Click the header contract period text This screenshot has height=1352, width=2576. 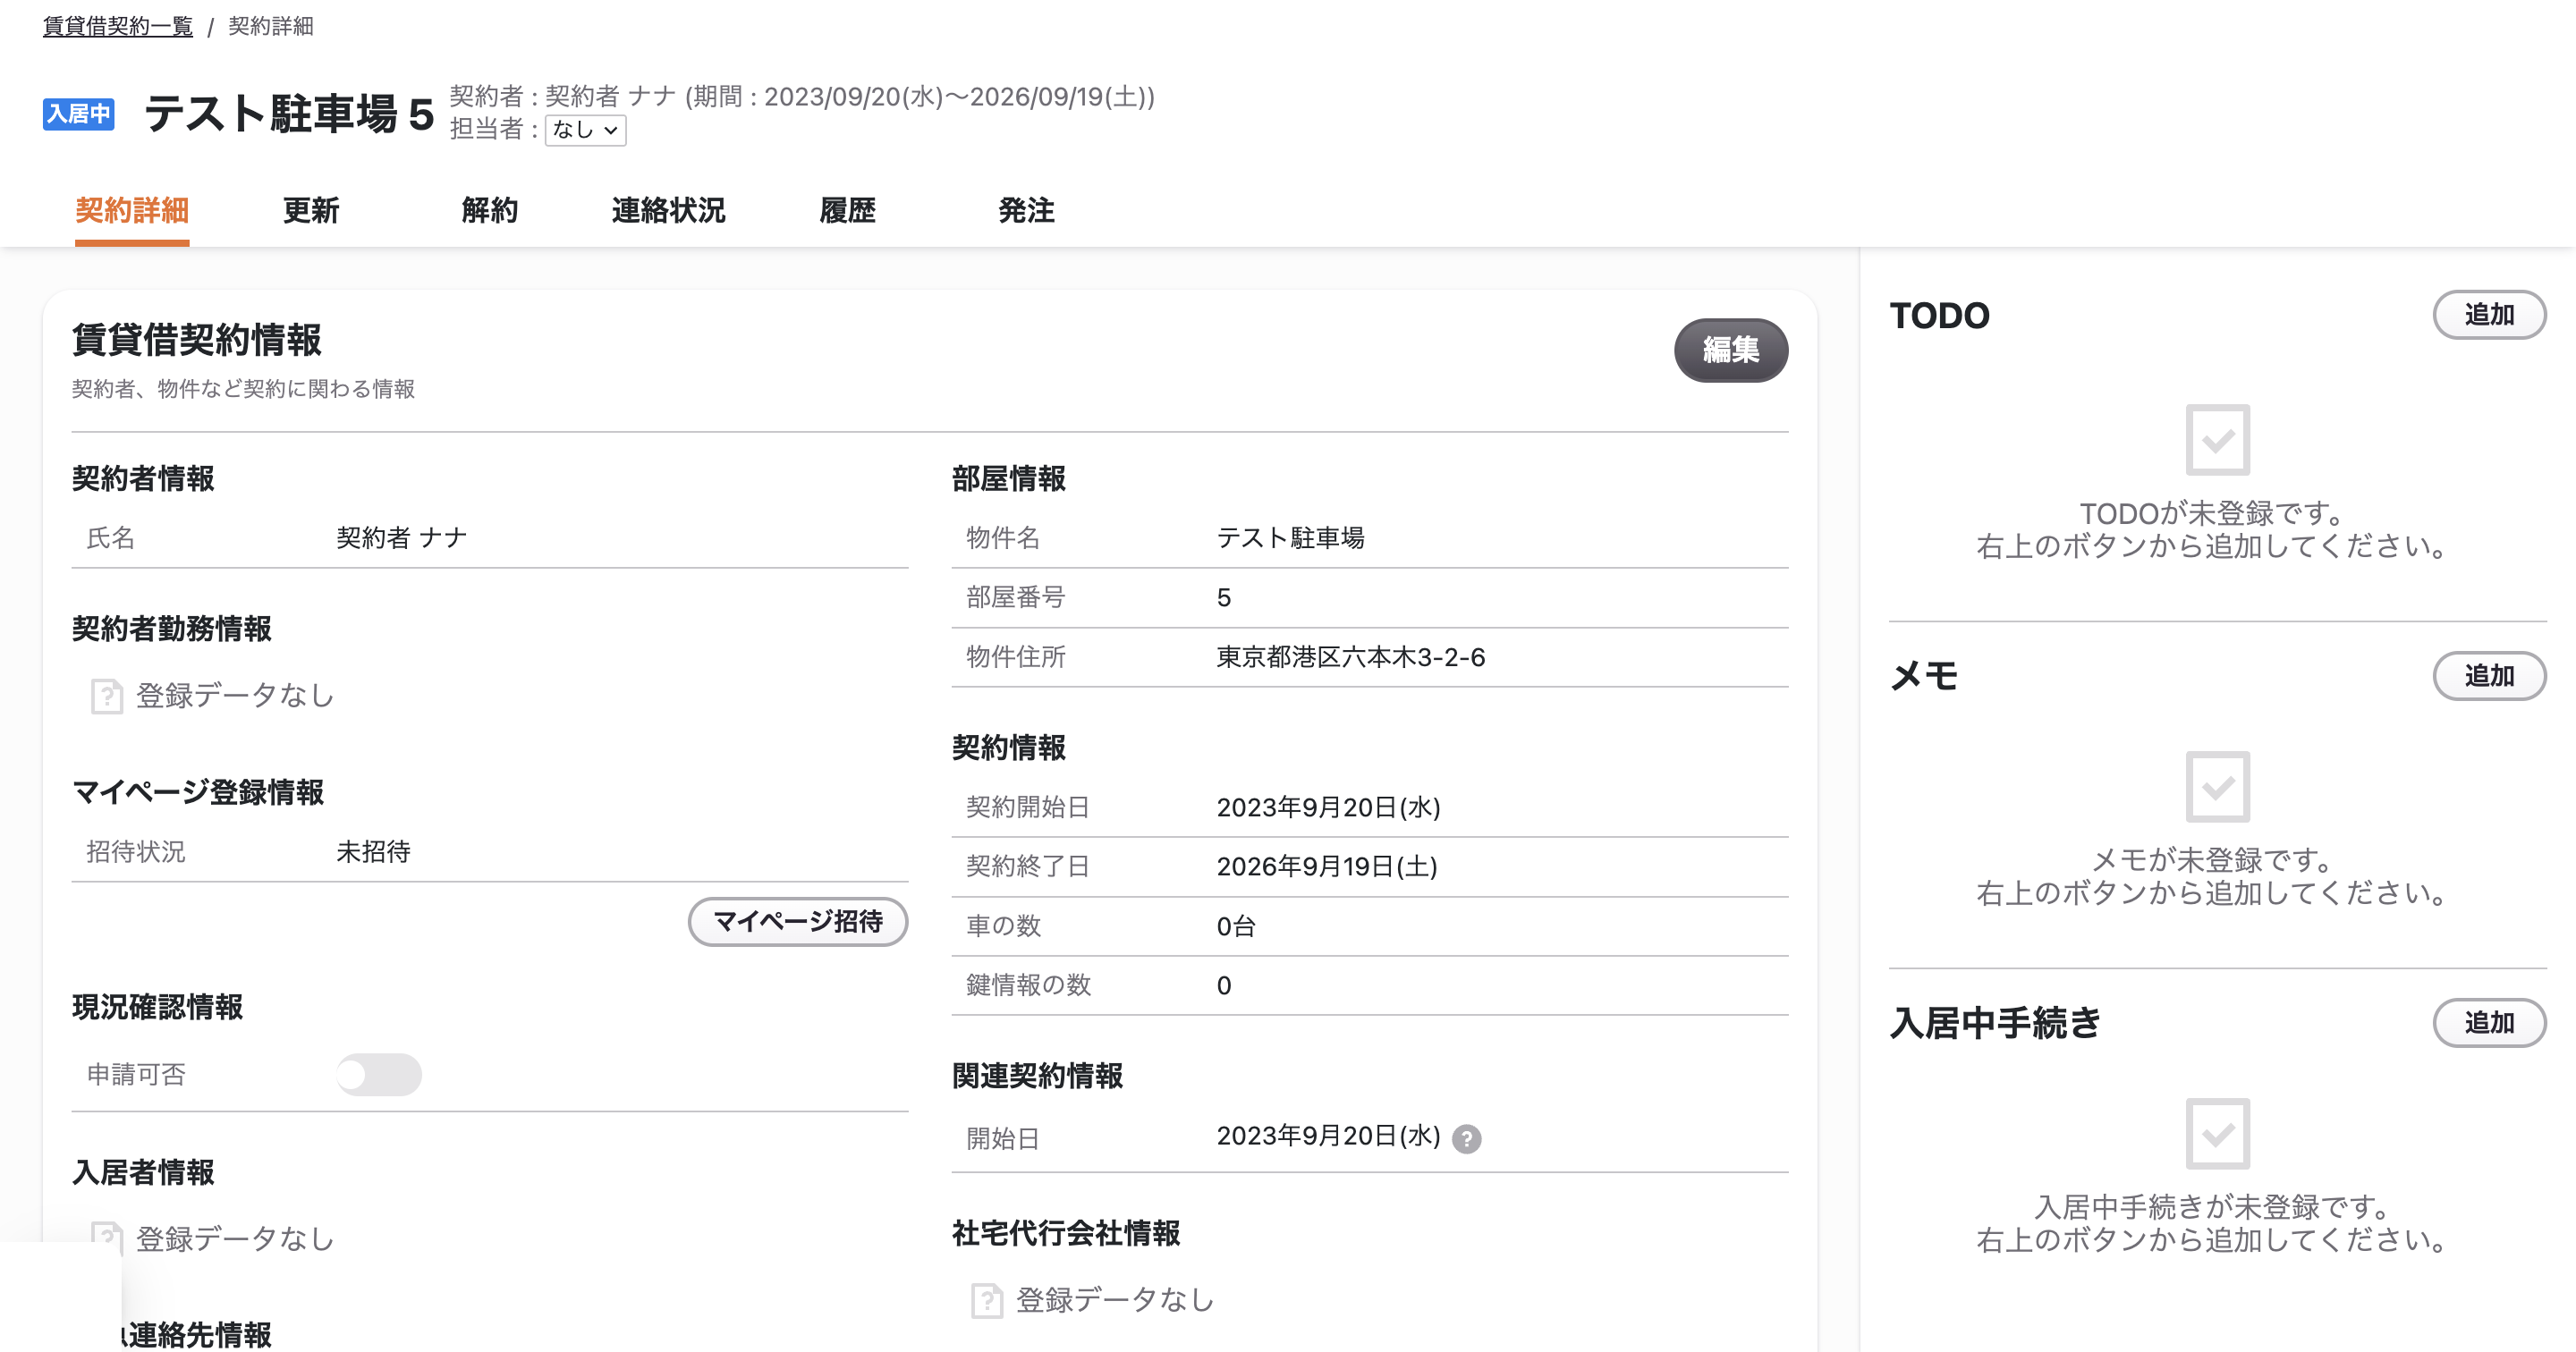920,97
